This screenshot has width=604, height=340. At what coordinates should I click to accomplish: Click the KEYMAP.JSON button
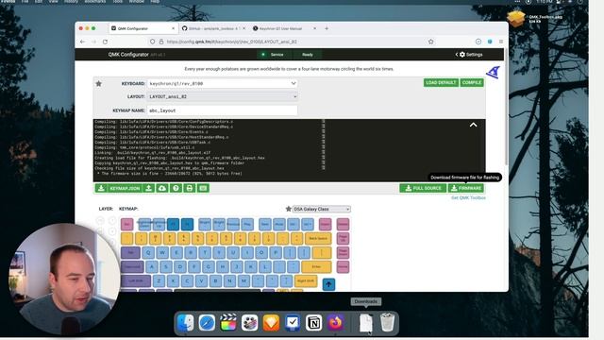pos(125,188)
